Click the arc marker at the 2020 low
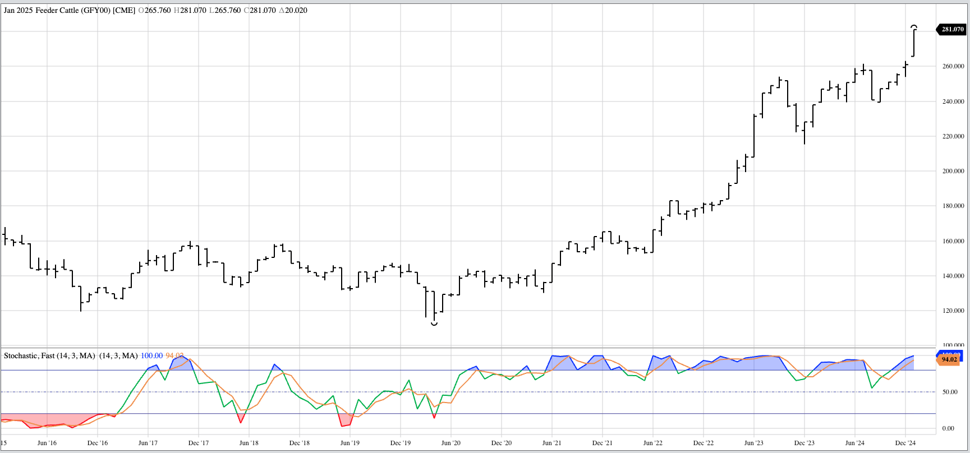 (x=434, y=323)
